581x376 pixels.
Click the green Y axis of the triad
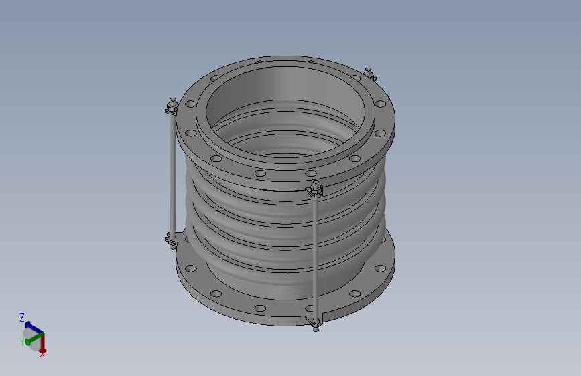34,339
